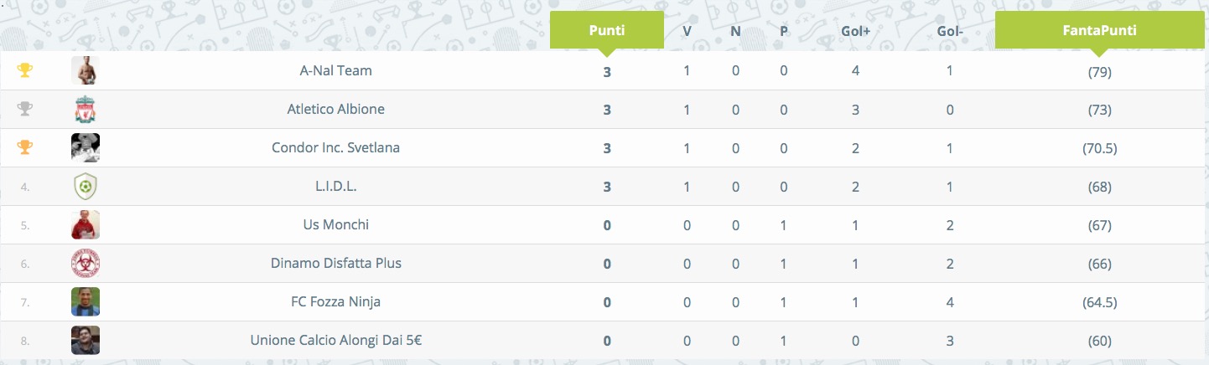This screenshot has height=365, width=1209.
Task: Click the FC Fozza Ninja avatar photo
Action: pyautogui.click(x=86, y=301)
